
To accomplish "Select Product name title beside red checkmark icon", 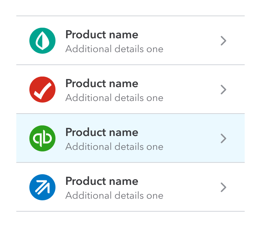I will [x=102, y=83].
